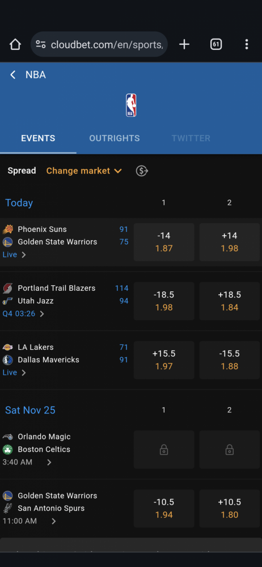262x567 pixels.
Task: Tap the locked Boston Celtics odds cell
Action: [230, 450]
